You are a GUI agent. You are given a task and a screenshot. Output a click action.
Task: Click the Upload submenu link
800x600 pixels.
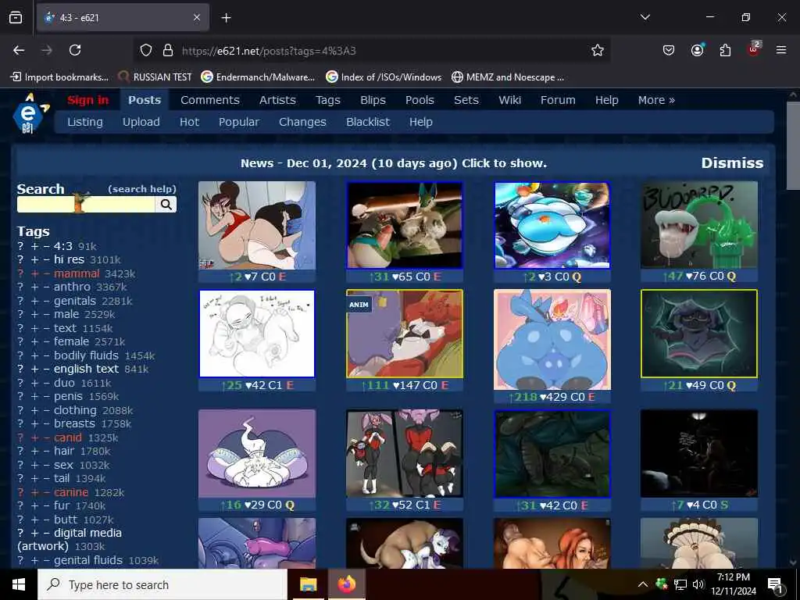141,122
